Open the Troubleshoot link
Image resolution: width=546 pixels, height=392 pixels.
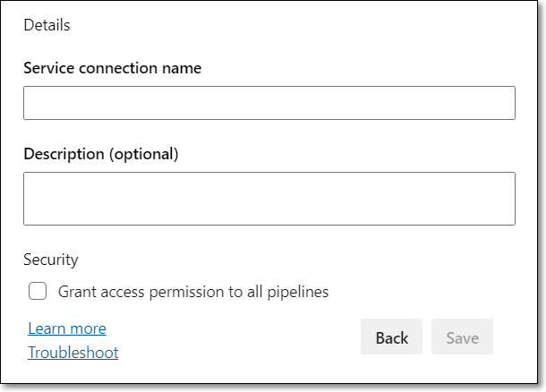(73, 353)
